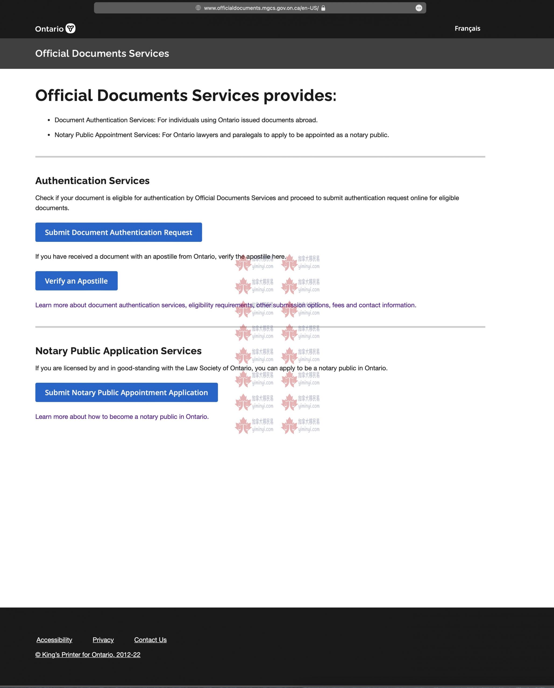Screen dimensions: 554x688
Task: Click the officialdocuments.mgcs.gov.on.ca URL field
Action: (261, 8)
